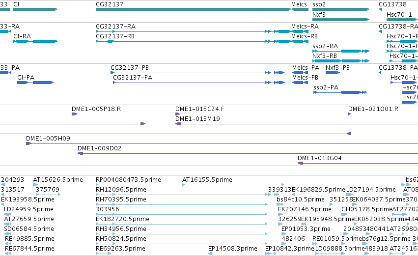Screen dimensions: 418x256
Task: Click the DME1-021O01.R BAC end label
Action: (x=373, y=109)
